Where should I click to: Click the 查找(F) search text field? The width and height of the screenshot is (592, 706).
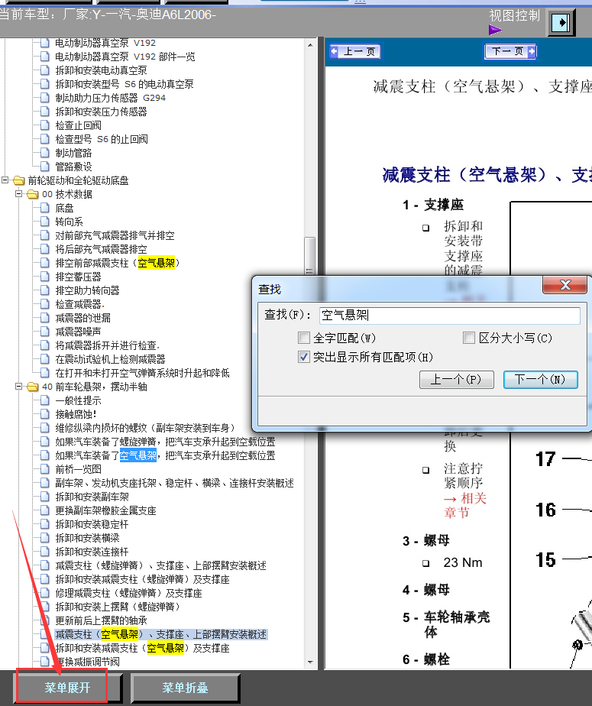pyautogui.click(x=449, y=315)
